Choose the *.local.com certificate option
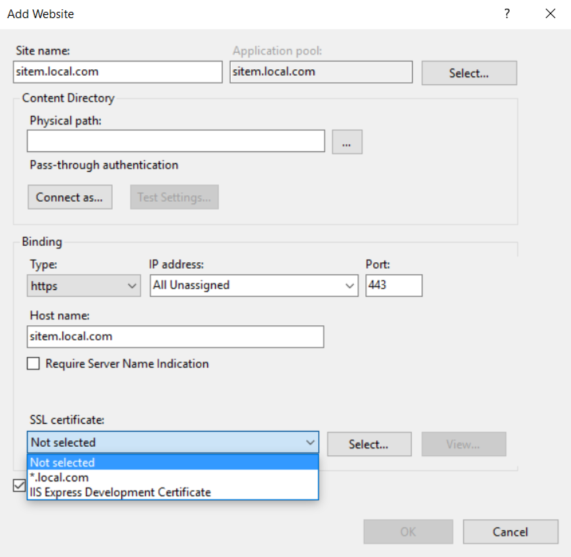 [59, 477]
